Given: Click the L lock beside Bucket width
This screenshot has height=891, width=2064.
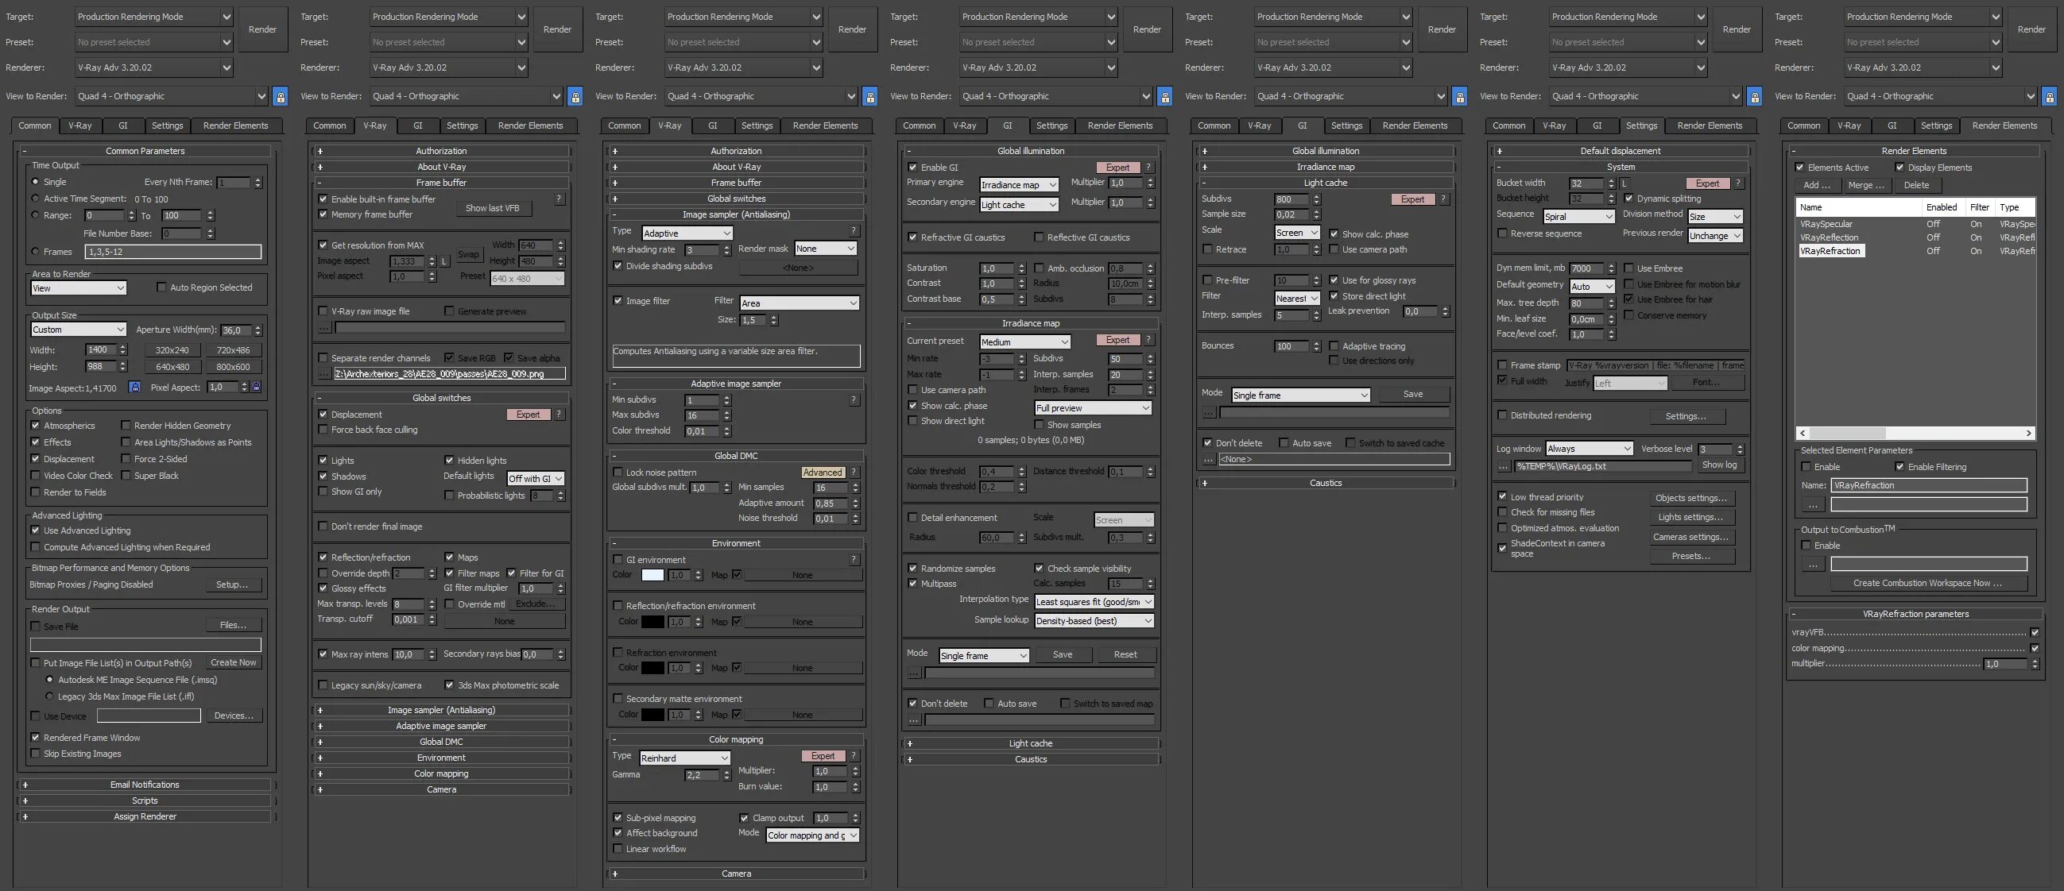Looking at the screenshot, I should click(1624, 183).
